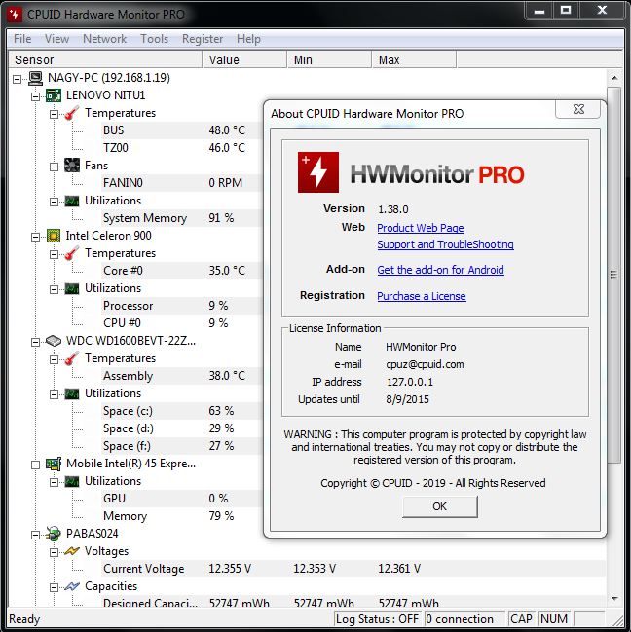Click the scrollbar down arrow
The width and height of the screenshot is (631, 632).
[614, 599]
